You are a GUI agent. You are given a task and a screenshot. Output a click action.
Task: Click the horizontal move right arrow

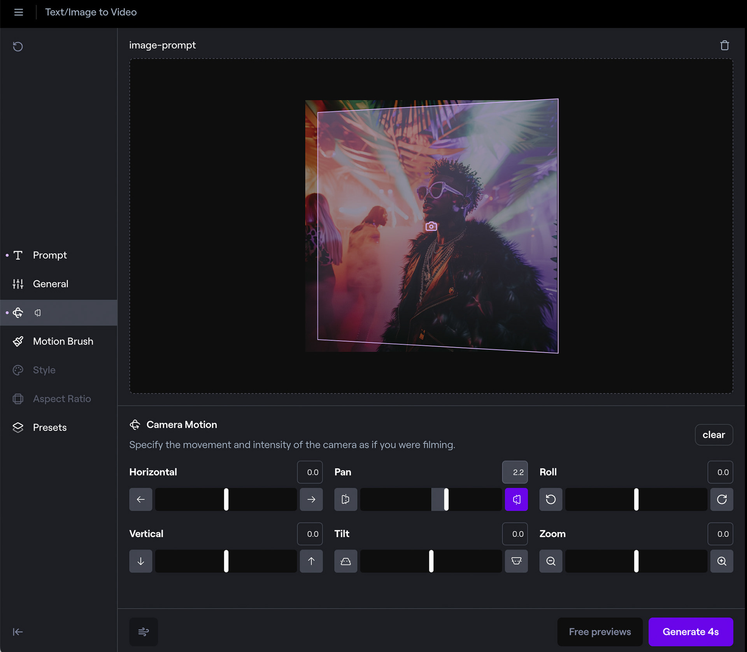coord(311,499)
